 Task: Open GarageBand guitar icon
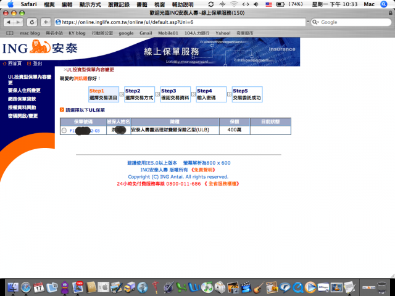pos(259,287)
